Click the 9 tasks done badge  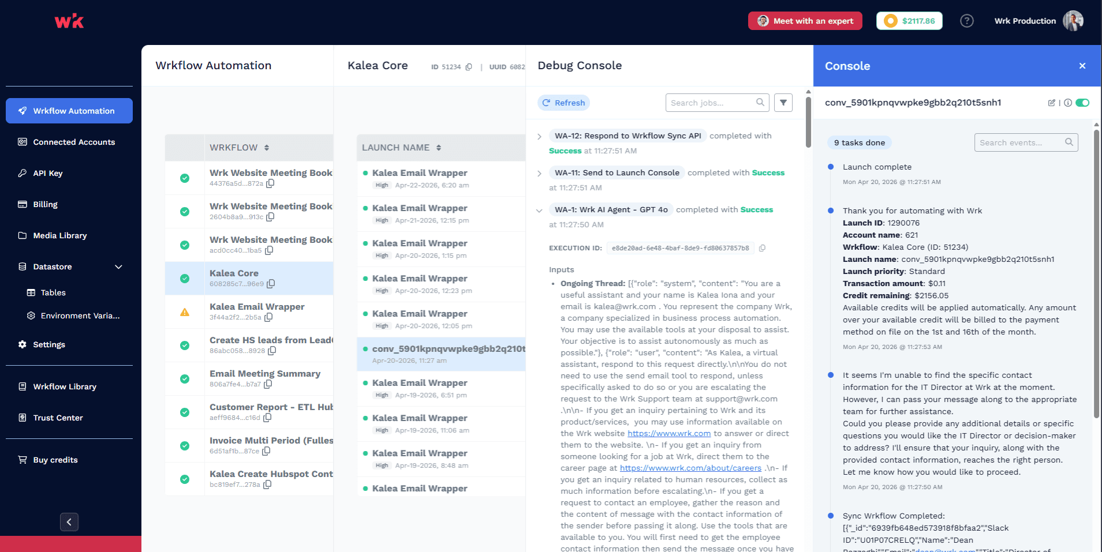click(860, 142)
